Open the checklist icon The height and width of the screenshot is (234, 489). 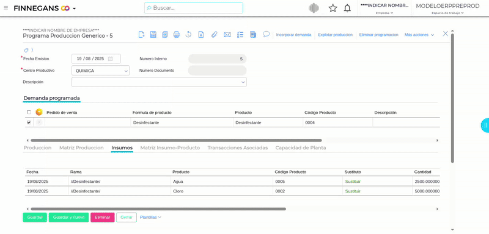pyautogui.click(x=240, y=35)
